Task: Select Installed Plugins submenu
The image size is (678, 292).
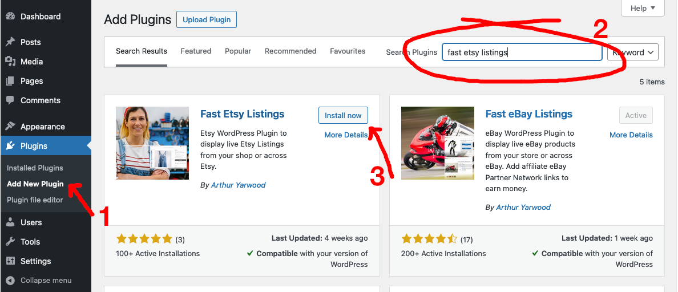Action: (35, 168)
